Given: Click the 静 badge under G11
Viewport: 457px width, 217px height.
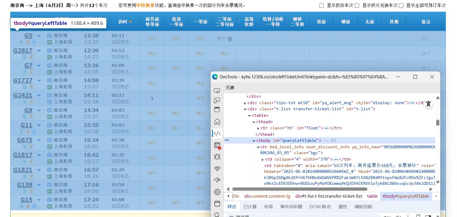Looking at the screenshot, I should click(35, 132).
